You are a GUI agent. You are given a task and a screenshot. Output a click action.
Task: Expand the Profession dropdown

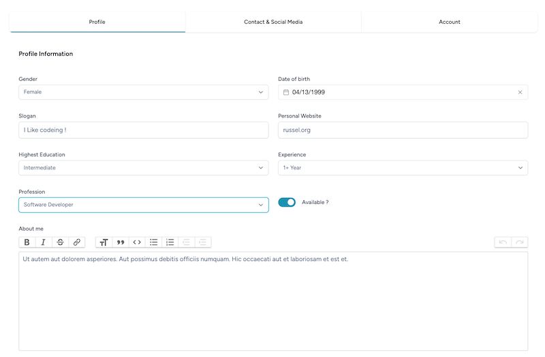click(x=144, y=205)
